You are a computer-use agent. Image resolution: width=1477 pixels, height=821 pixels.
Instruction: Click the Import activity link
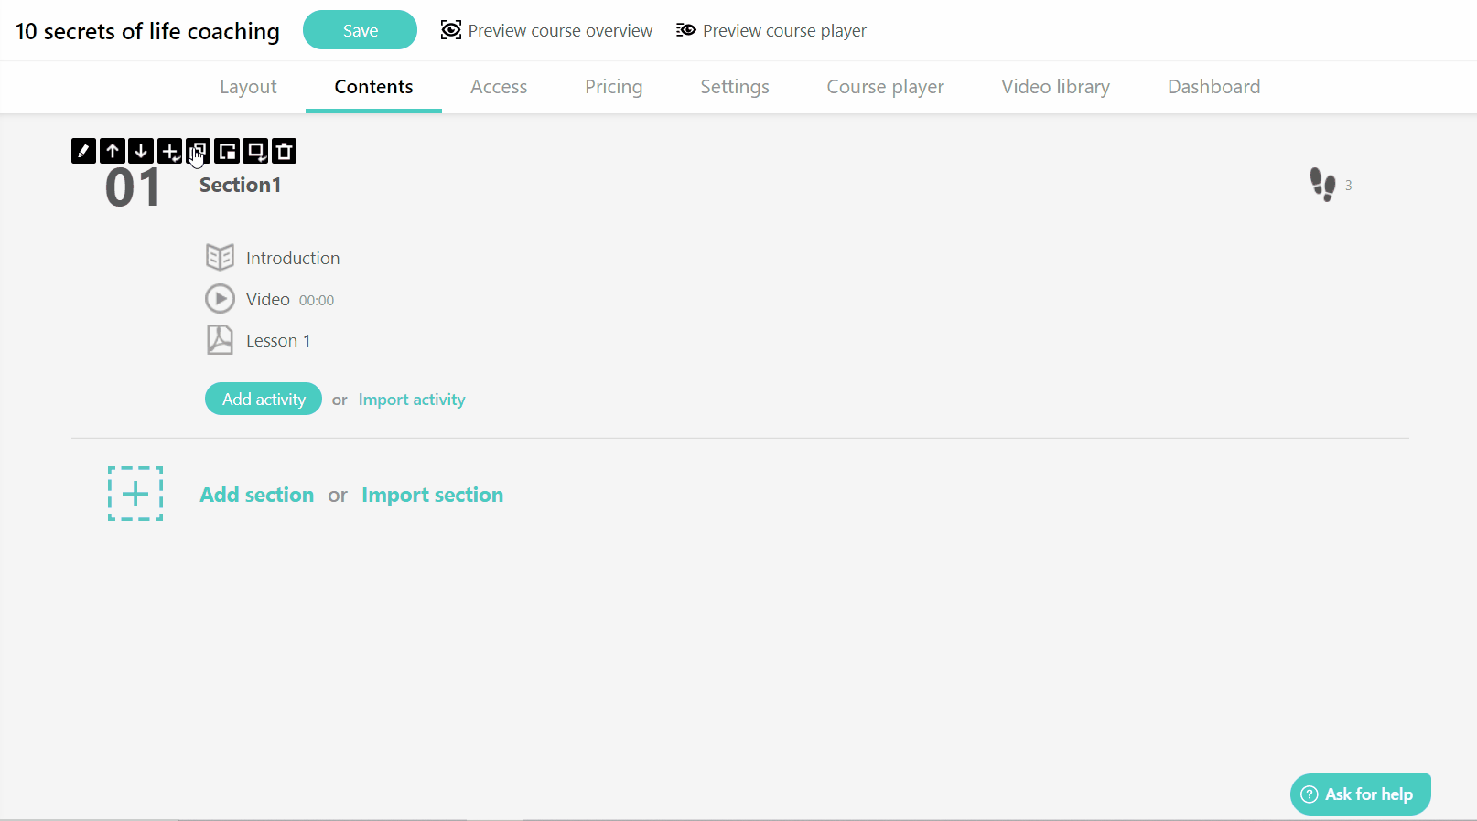tap(412, 400)
